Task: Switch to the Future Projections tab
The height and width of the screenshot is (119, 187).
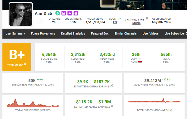Action: pos(43,34)
